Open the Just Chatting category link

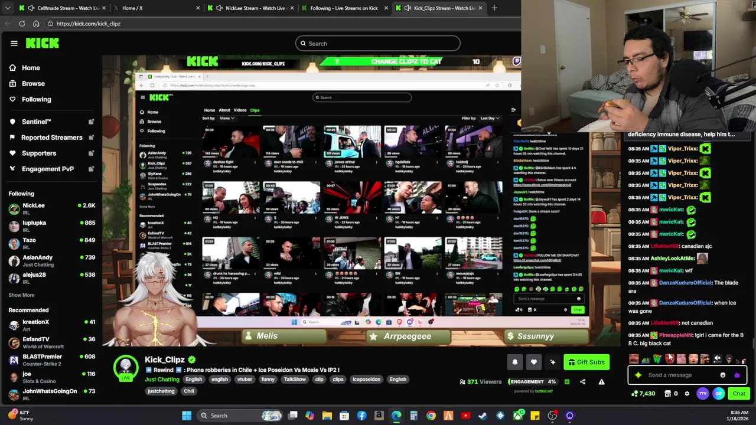click(162, 380)
